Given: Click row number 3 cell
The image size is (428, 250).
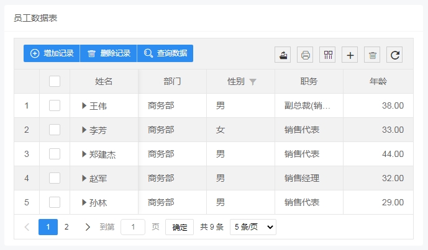Looking at the screenshot, I should pyautogui.click(x=27, y=154).
